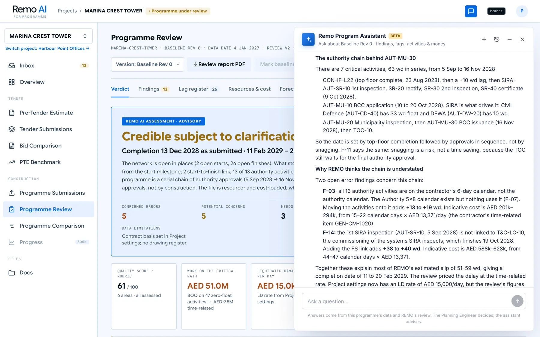
Task: Click the Quality score 61 / 100 card
Action: point(144,296)
